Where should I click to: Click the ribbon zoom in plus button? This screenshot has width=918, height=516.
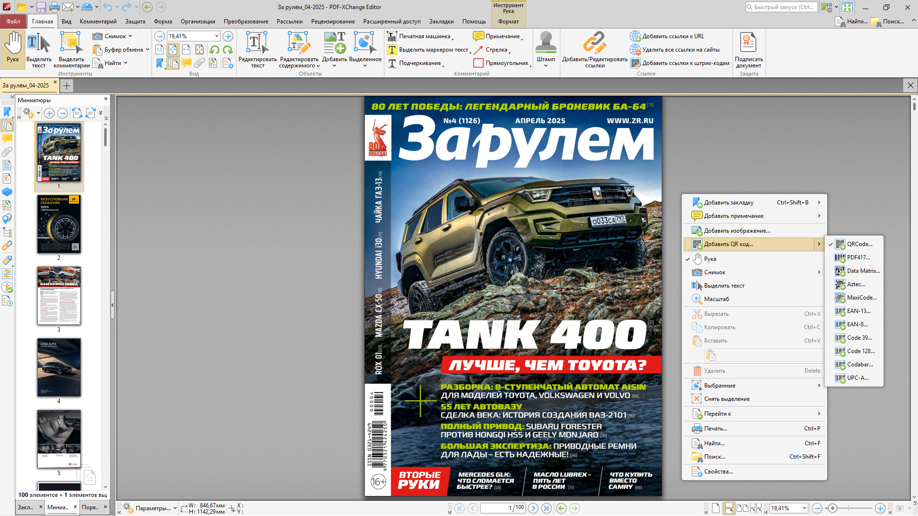[x=228, y=36]
